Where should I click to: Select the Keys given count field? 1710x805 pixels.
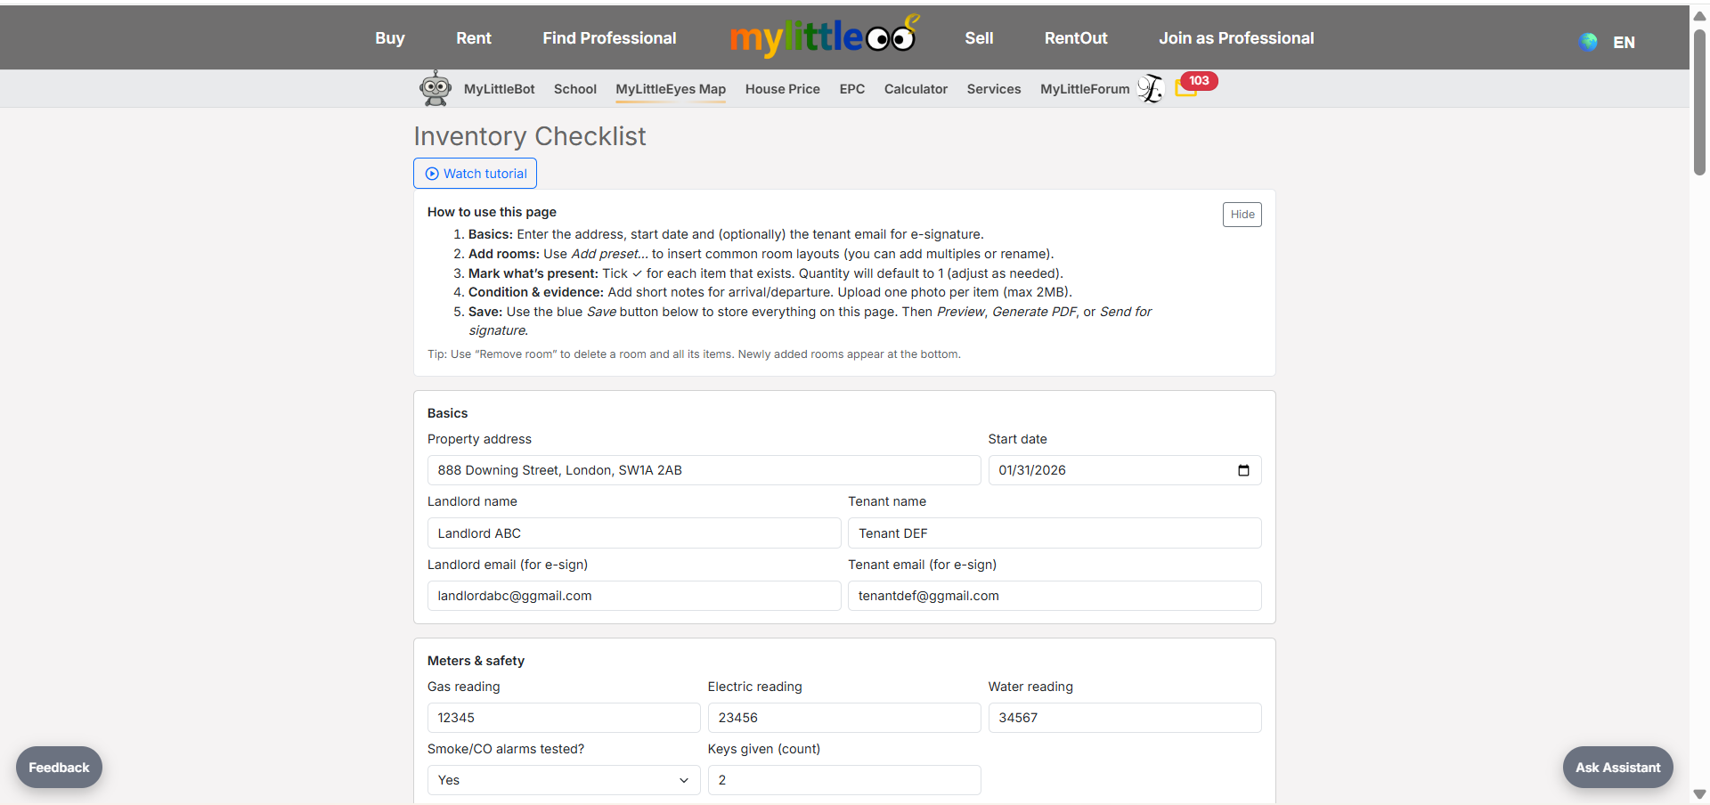(843, 780)
